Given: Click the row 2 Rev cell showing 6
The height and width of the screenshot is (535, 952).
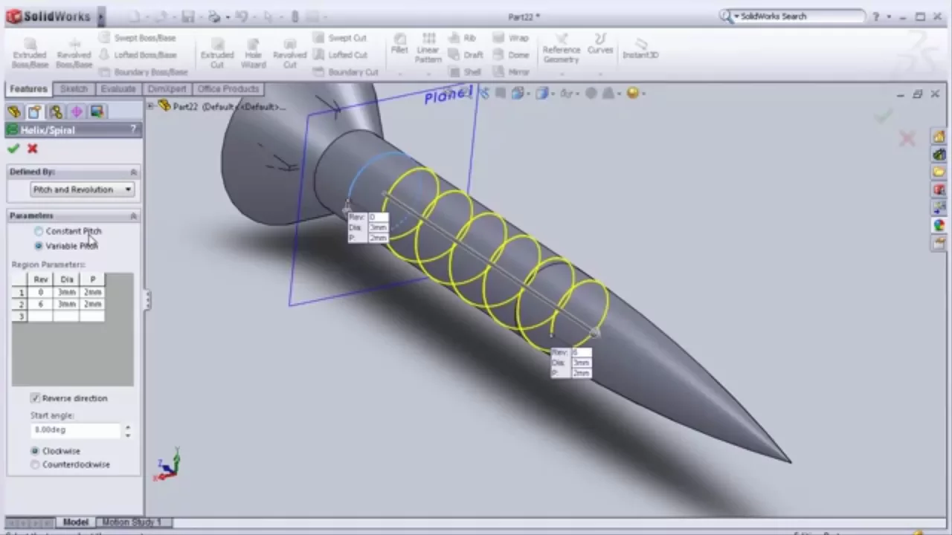Looking at the screenshot, I should coord(40,304).
